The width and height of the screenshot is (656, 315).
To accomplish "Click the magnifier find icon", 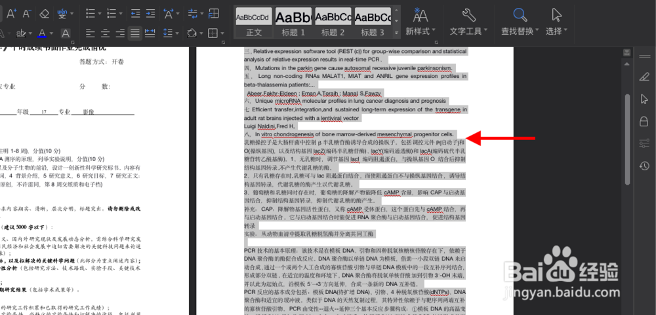I will pyautogui.click(x=520, y=15).
